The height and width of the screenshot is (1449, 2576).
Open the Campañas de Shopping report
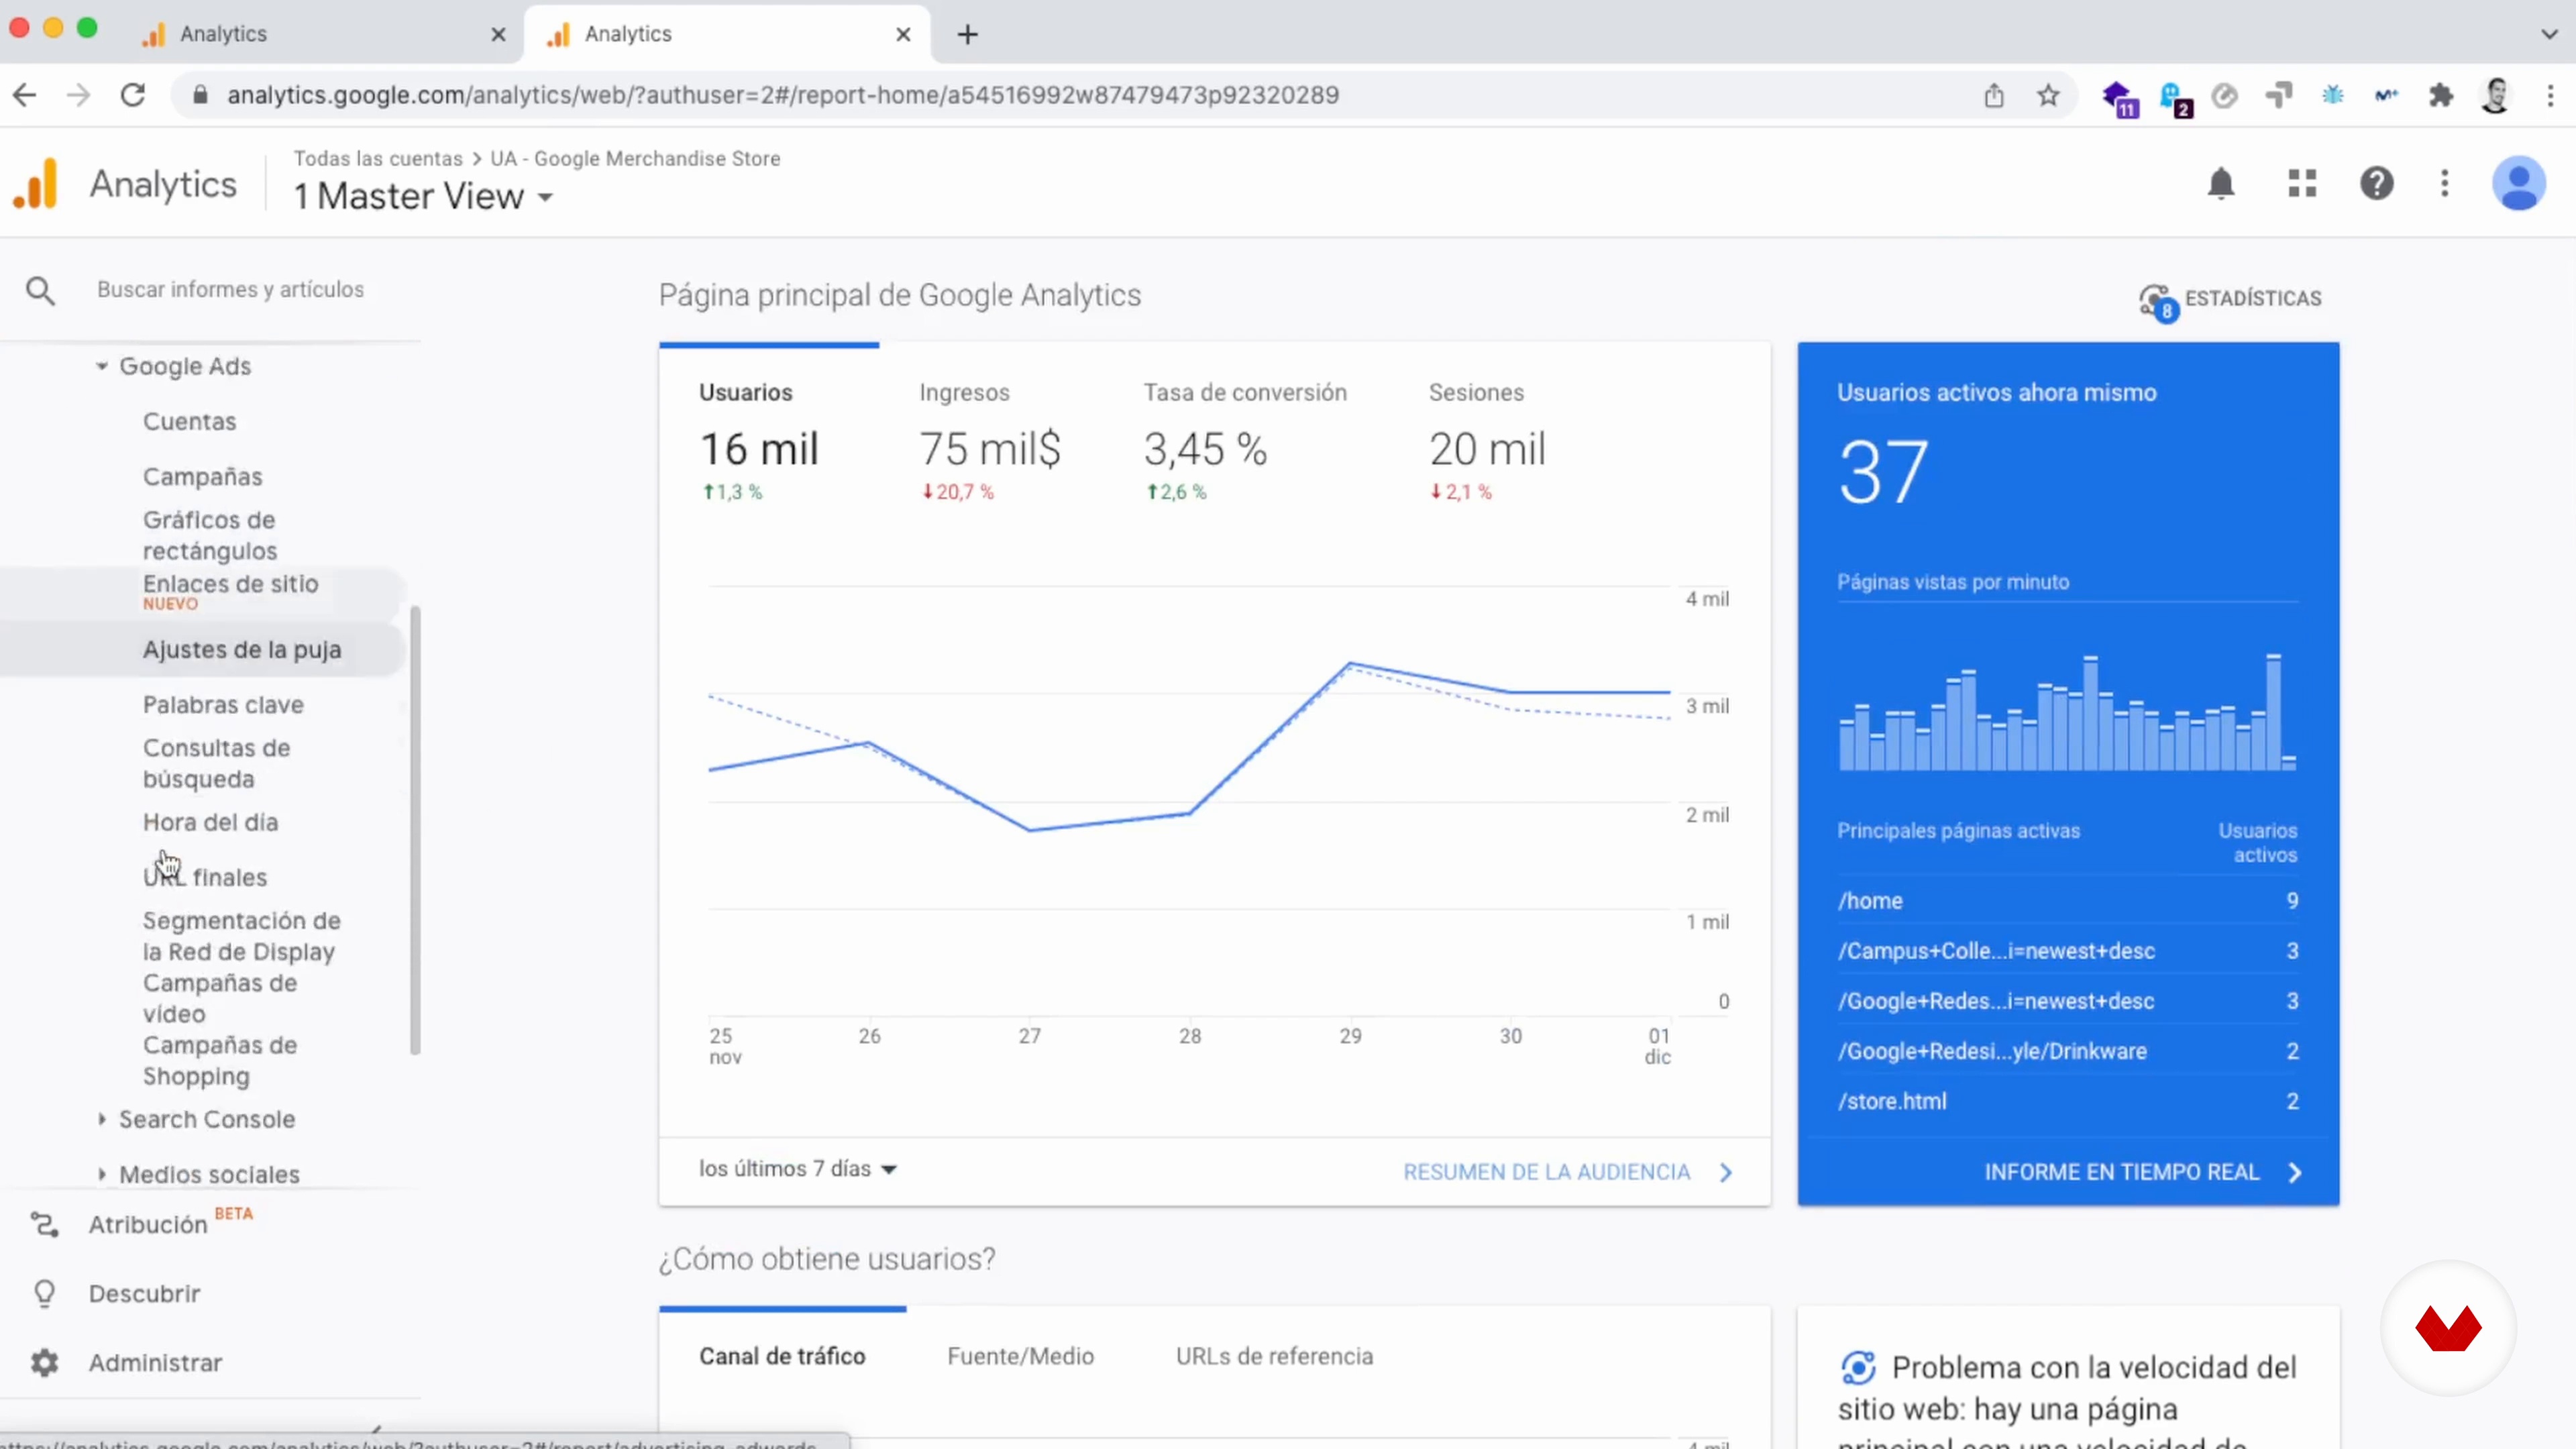pyautogui.click(x=219, y=1060)
